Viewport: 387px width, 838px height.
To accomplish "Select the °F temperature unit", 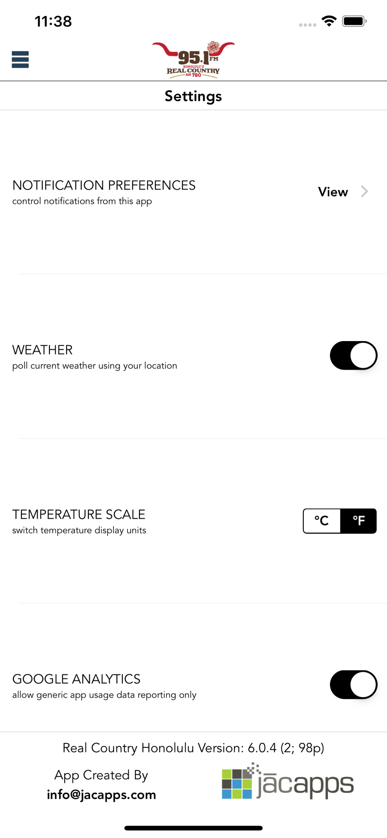I will (359, 521).
